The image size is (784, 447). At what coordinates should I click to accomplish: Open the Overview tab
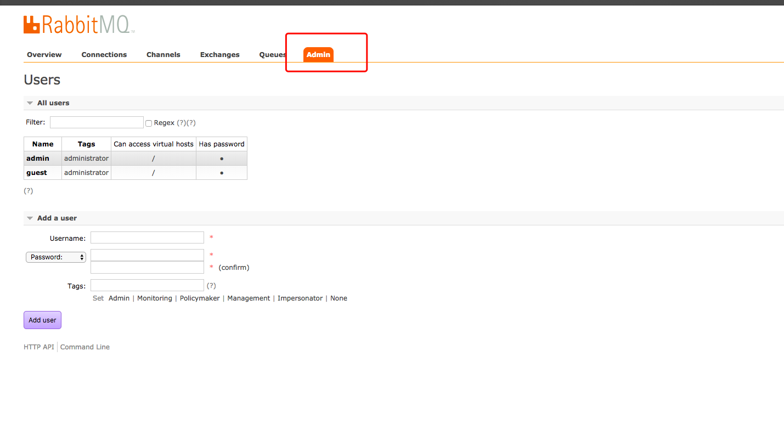point(44,55)
